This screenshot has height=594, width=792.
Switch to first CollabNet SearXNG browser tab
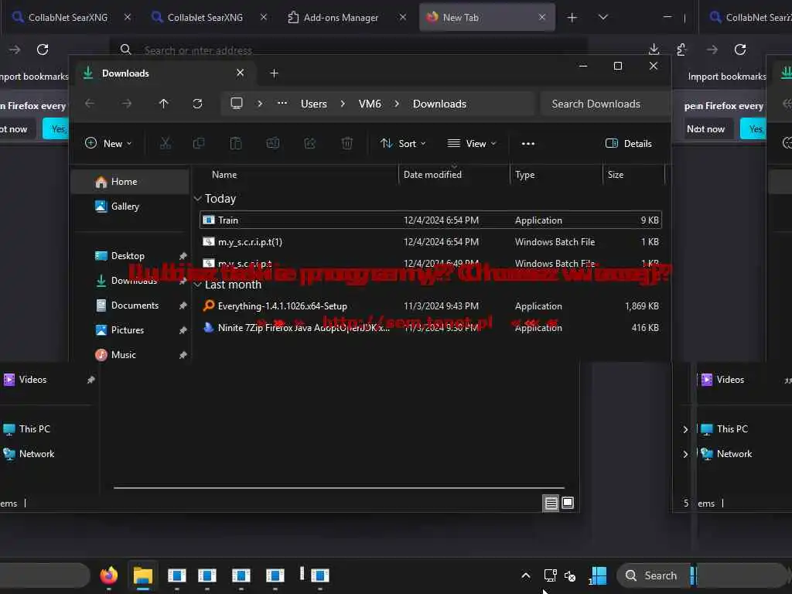[67, 17]
